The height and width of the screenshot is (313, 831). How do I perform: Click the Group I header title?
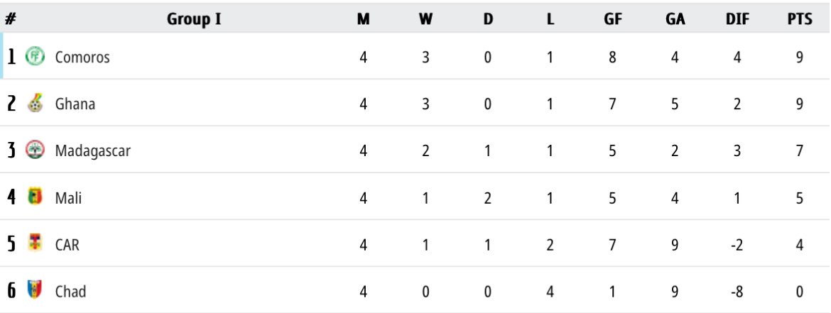(194, 20)
